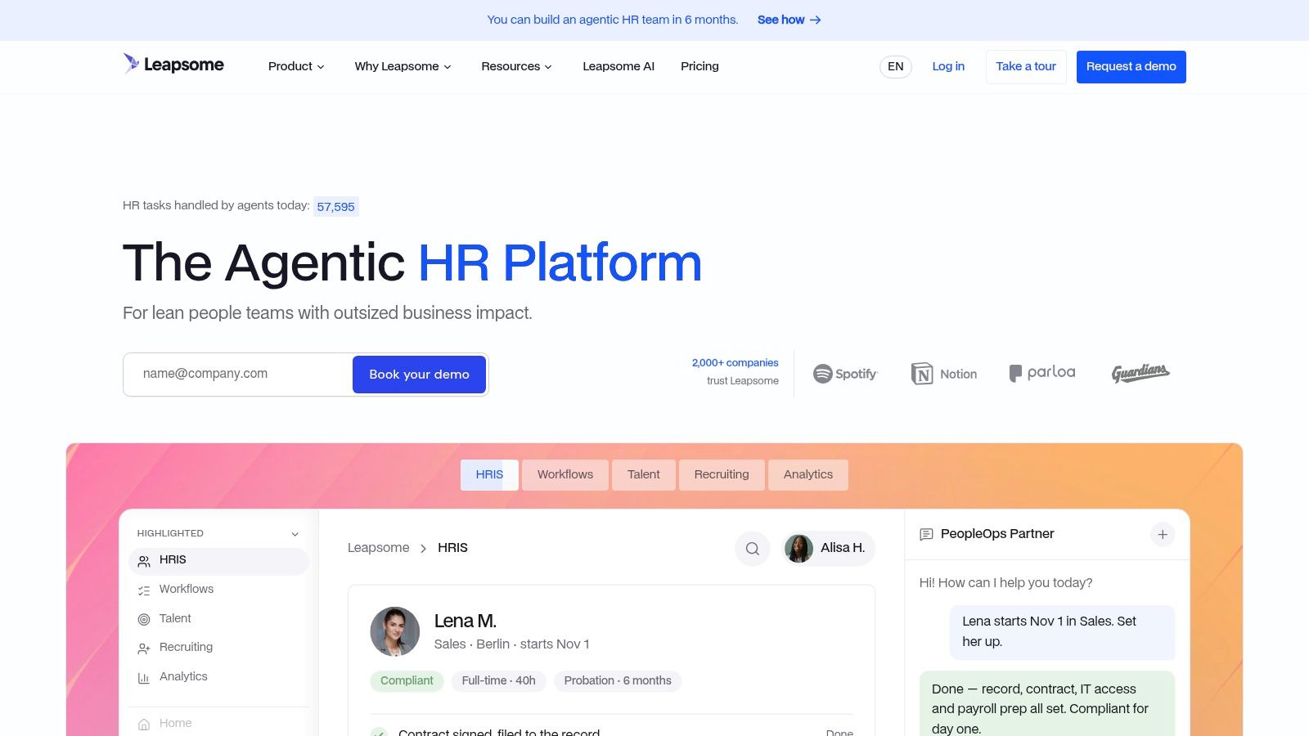Click the Workflows checklist icon in sidebar
The image size is (1309, 736).
point(144,590)
